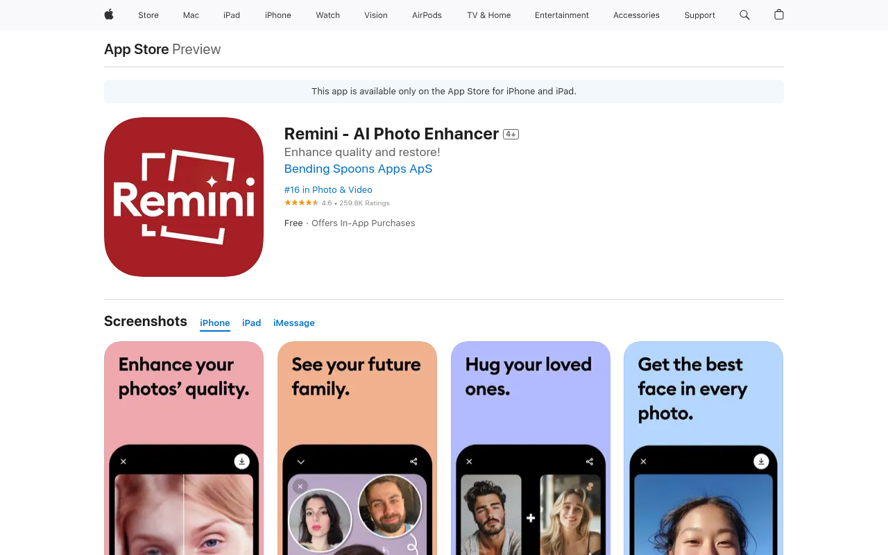Switch to the iMessage screenshots tab
The height and width of the screenshot is (555, 888).
coord(294,323)
